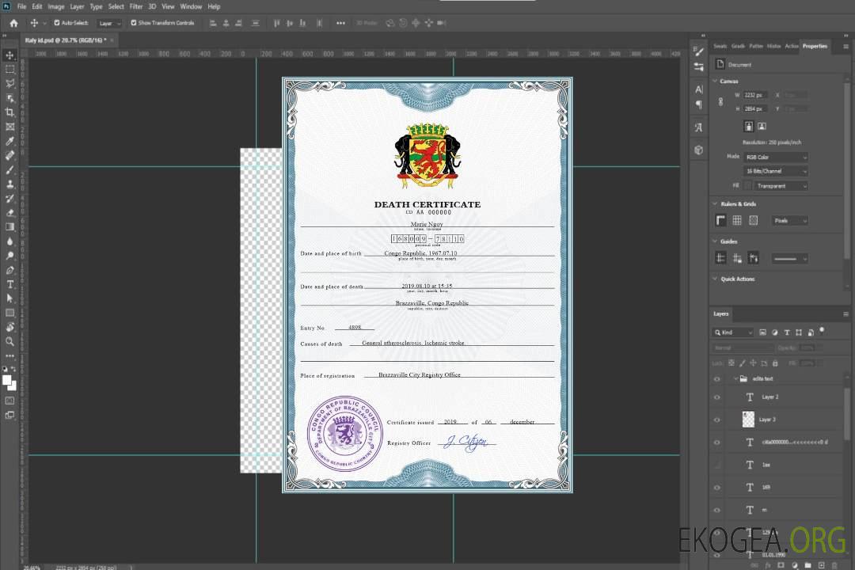Hide the m text layer

[717, 511]
